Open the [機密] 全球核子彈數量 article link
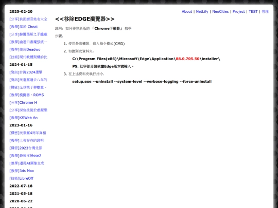This screenshot has height=208, width=278. click(28, 87)
